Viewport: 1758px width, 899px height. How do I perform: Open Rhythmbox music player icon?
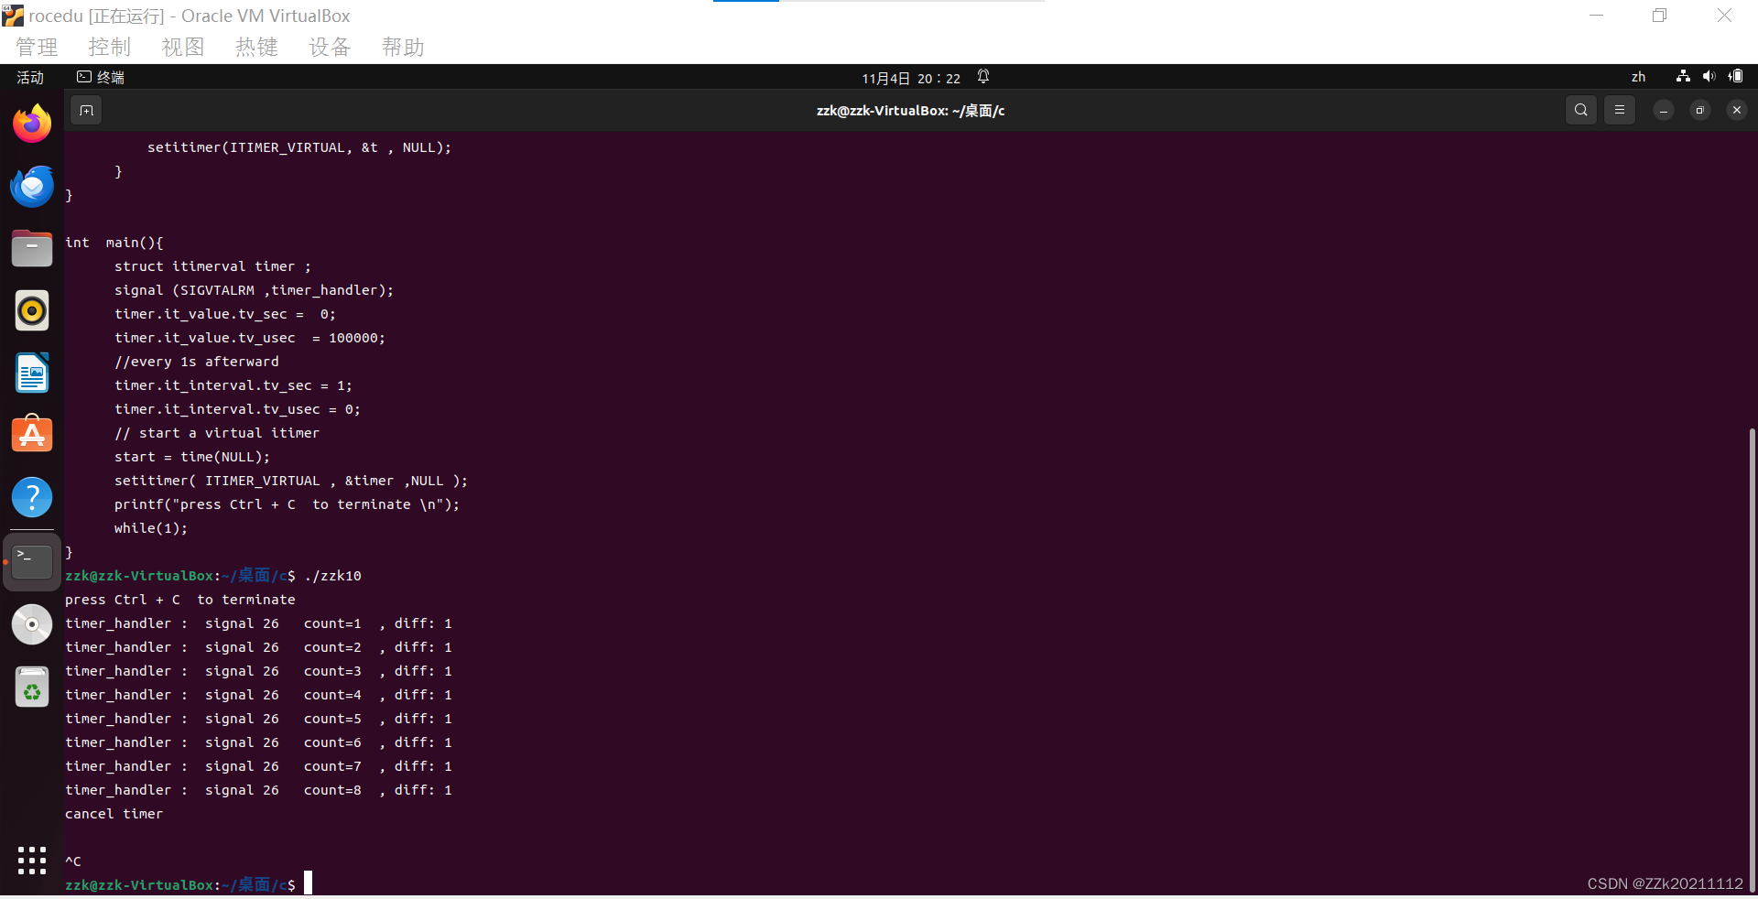[32, 310]
